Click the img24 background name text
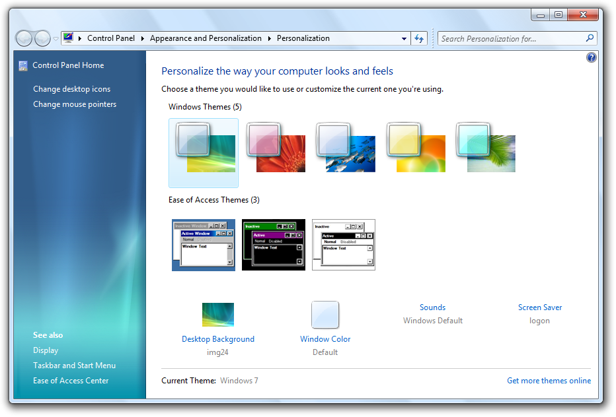 (x=217, y=352)
